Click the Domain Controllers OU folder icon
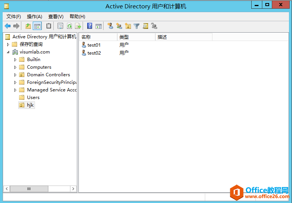Image resolution: width=292 pixels, height=203 pixels. (x=22, y=75)
